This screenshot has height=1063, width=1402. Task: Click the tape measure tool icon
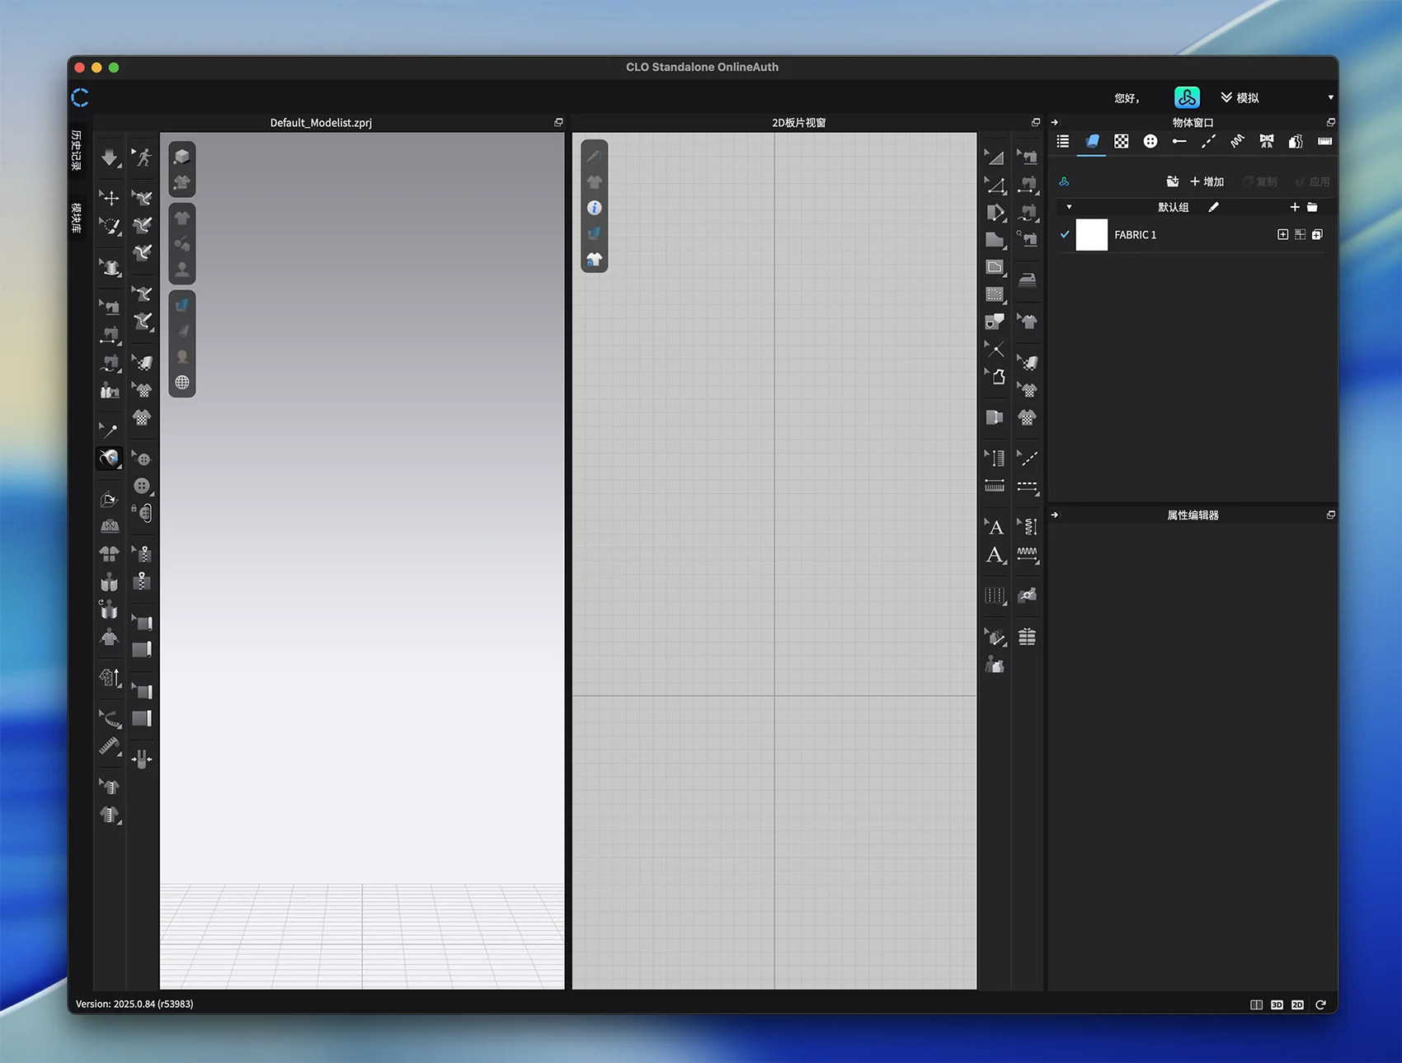[109, 747]
